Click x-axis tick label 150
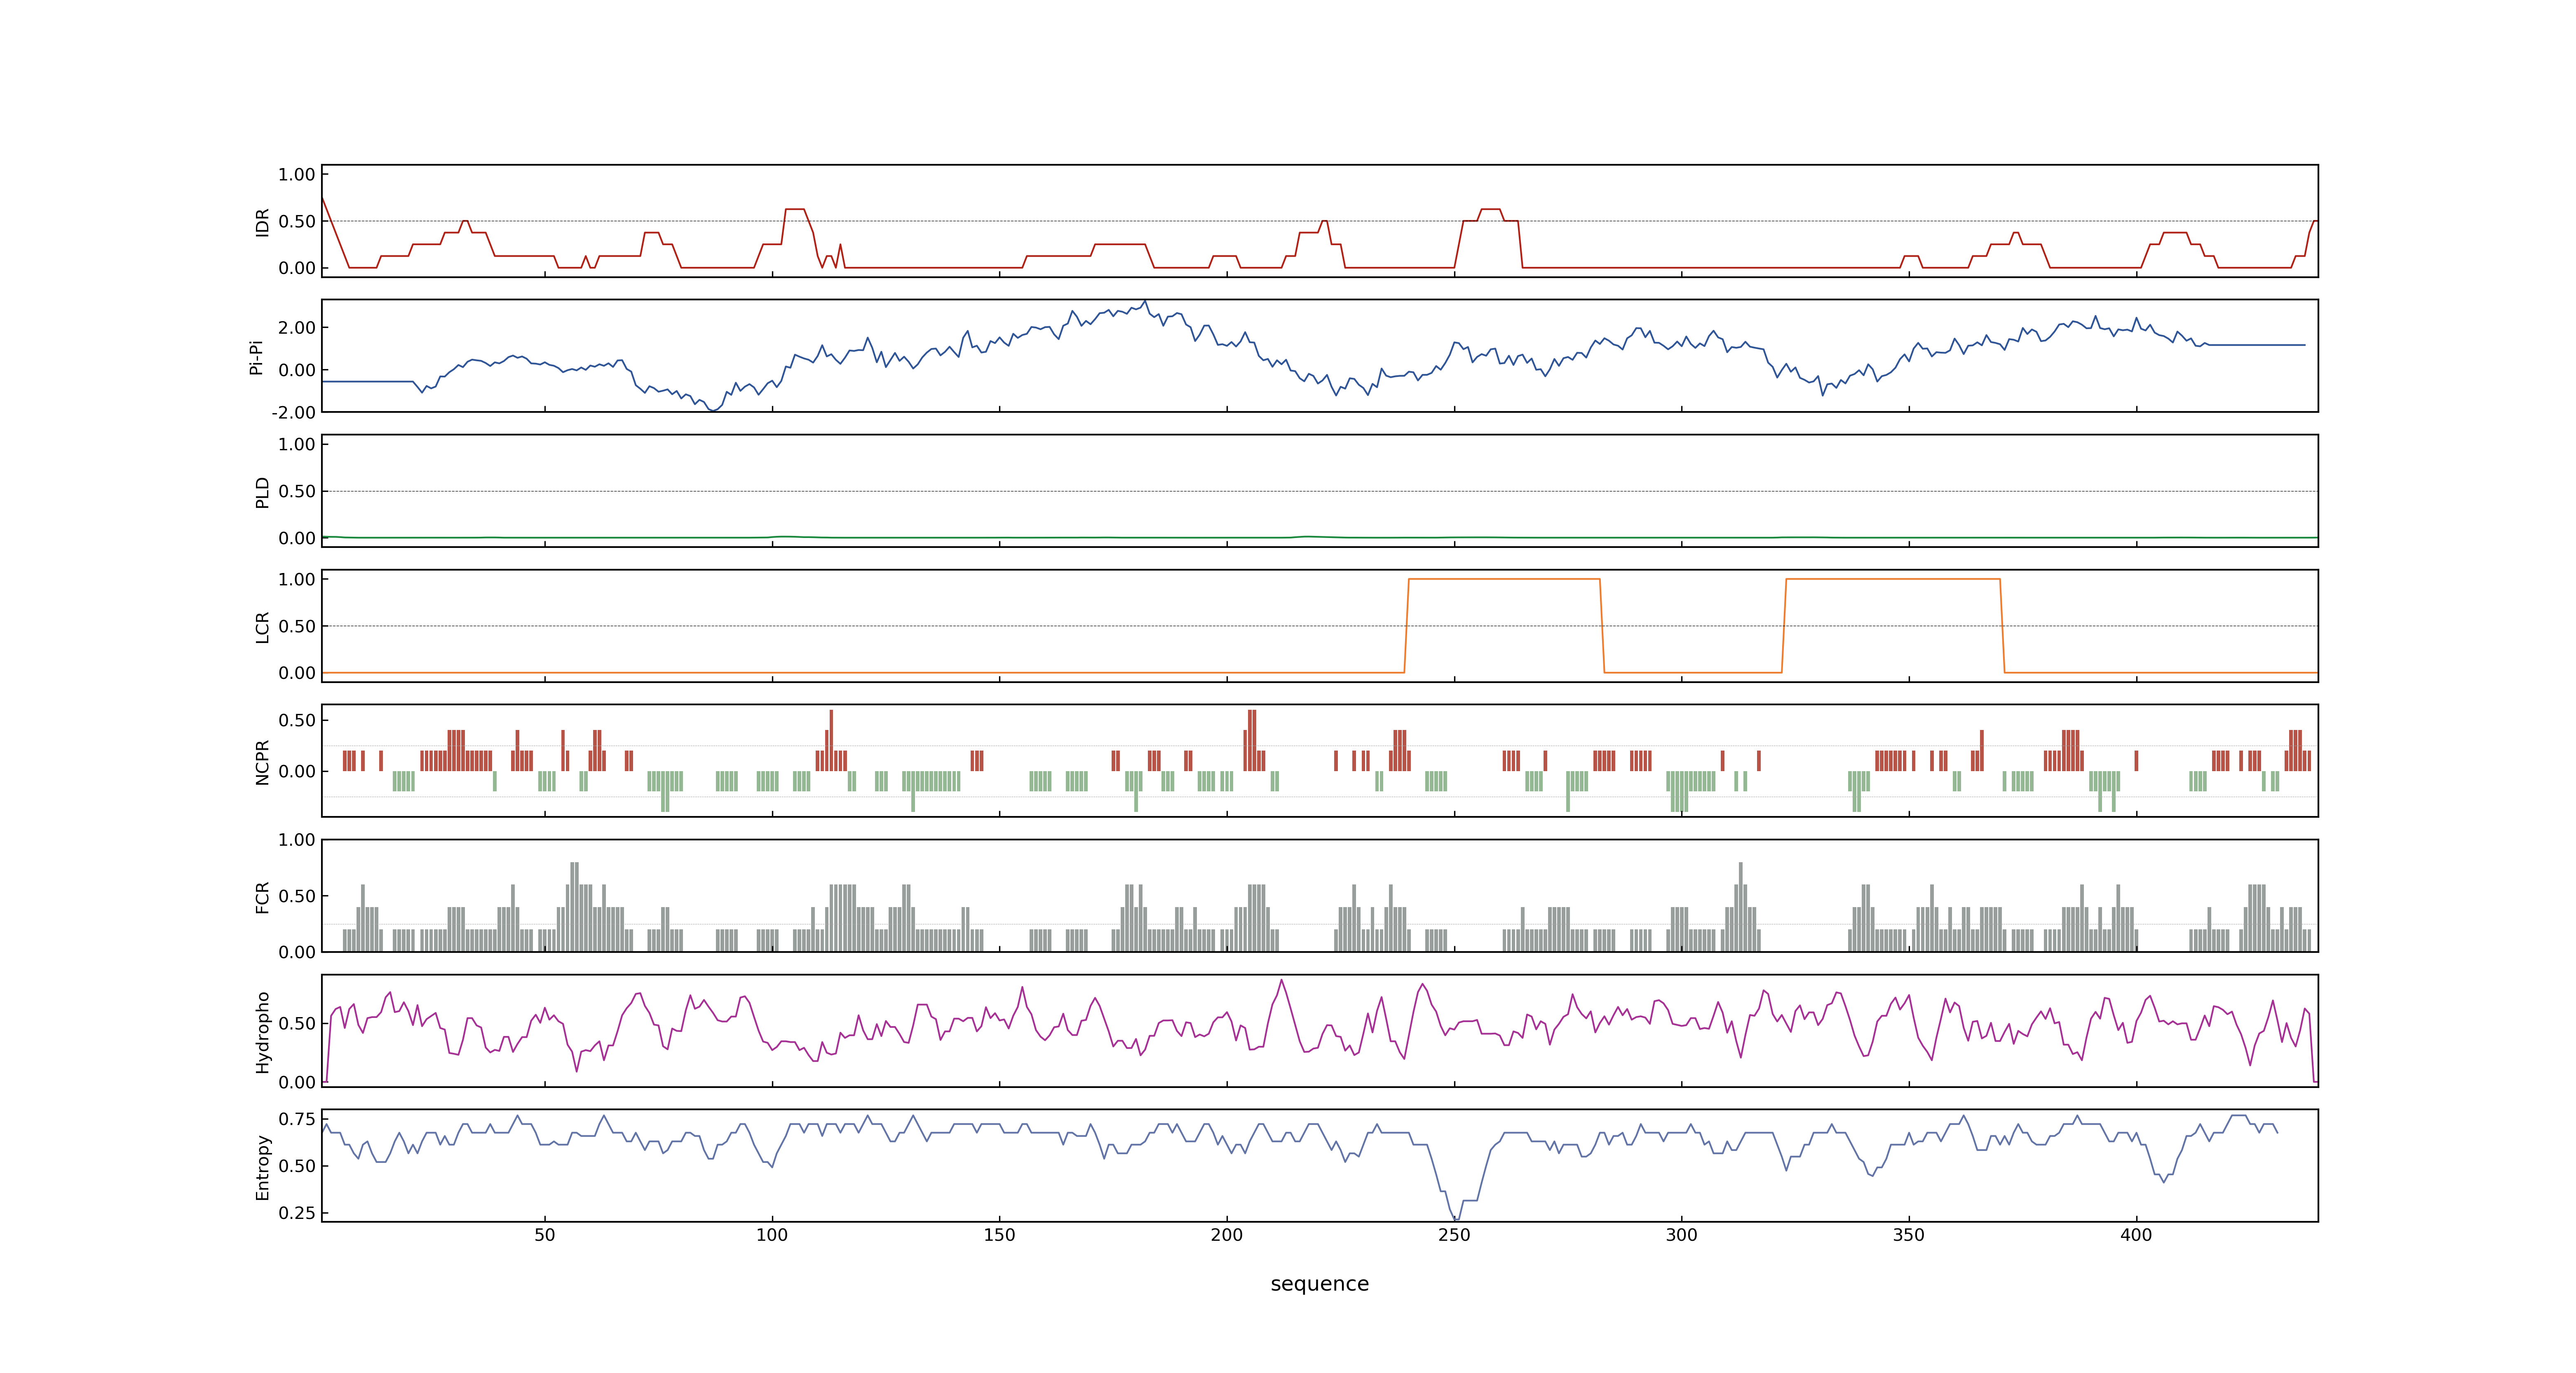The width and height of the screenshot is (2576, 1373). 999,1235
